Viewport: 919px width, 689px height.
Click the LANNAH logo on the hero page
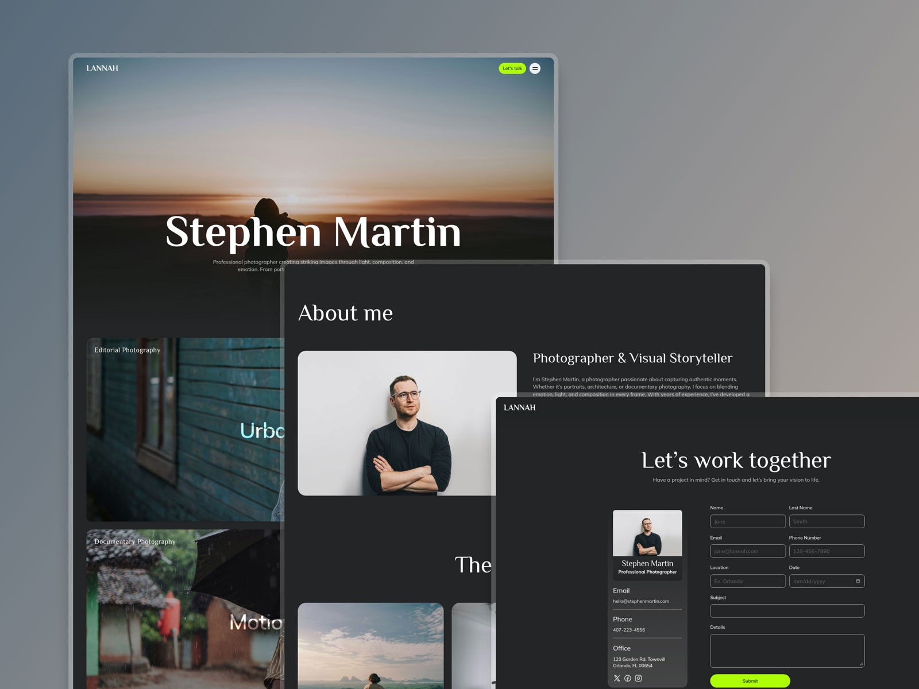(x=102, y=68)
